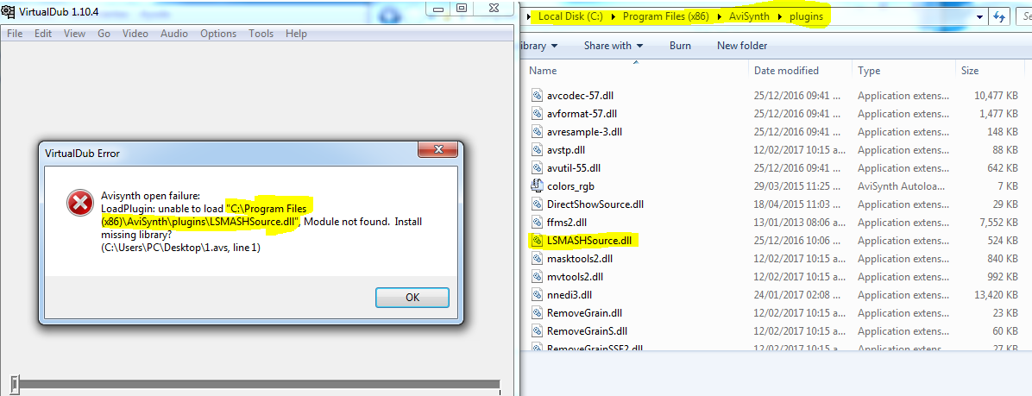Open the Video menu in VirtualDub
1032x396 pixels.
tap(135, 34)
